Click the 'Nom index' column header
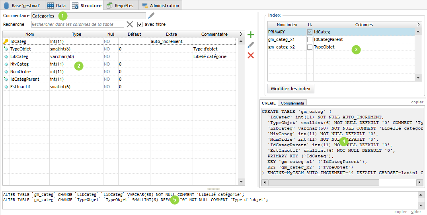The width and height of the screenshot is (427, 215). click(x=287, y=25)
